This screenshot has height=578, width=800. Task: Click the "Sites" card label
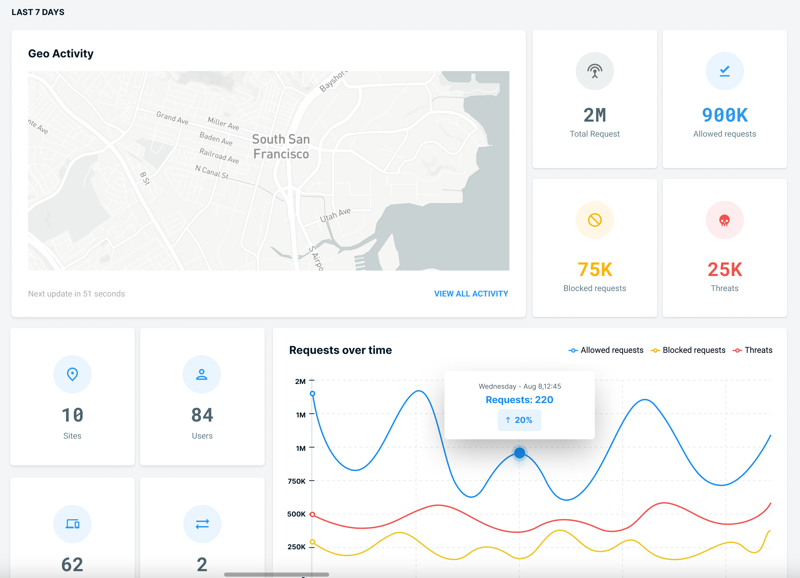click(x=72, y=436)
